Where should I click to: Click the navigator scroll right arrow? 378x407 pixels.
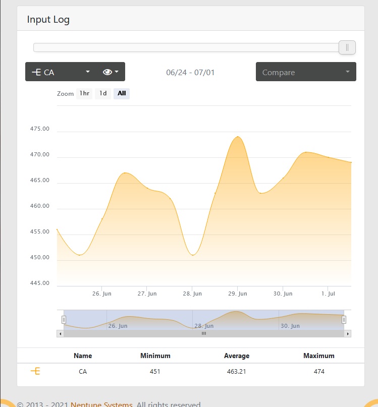tap(348, 334)
